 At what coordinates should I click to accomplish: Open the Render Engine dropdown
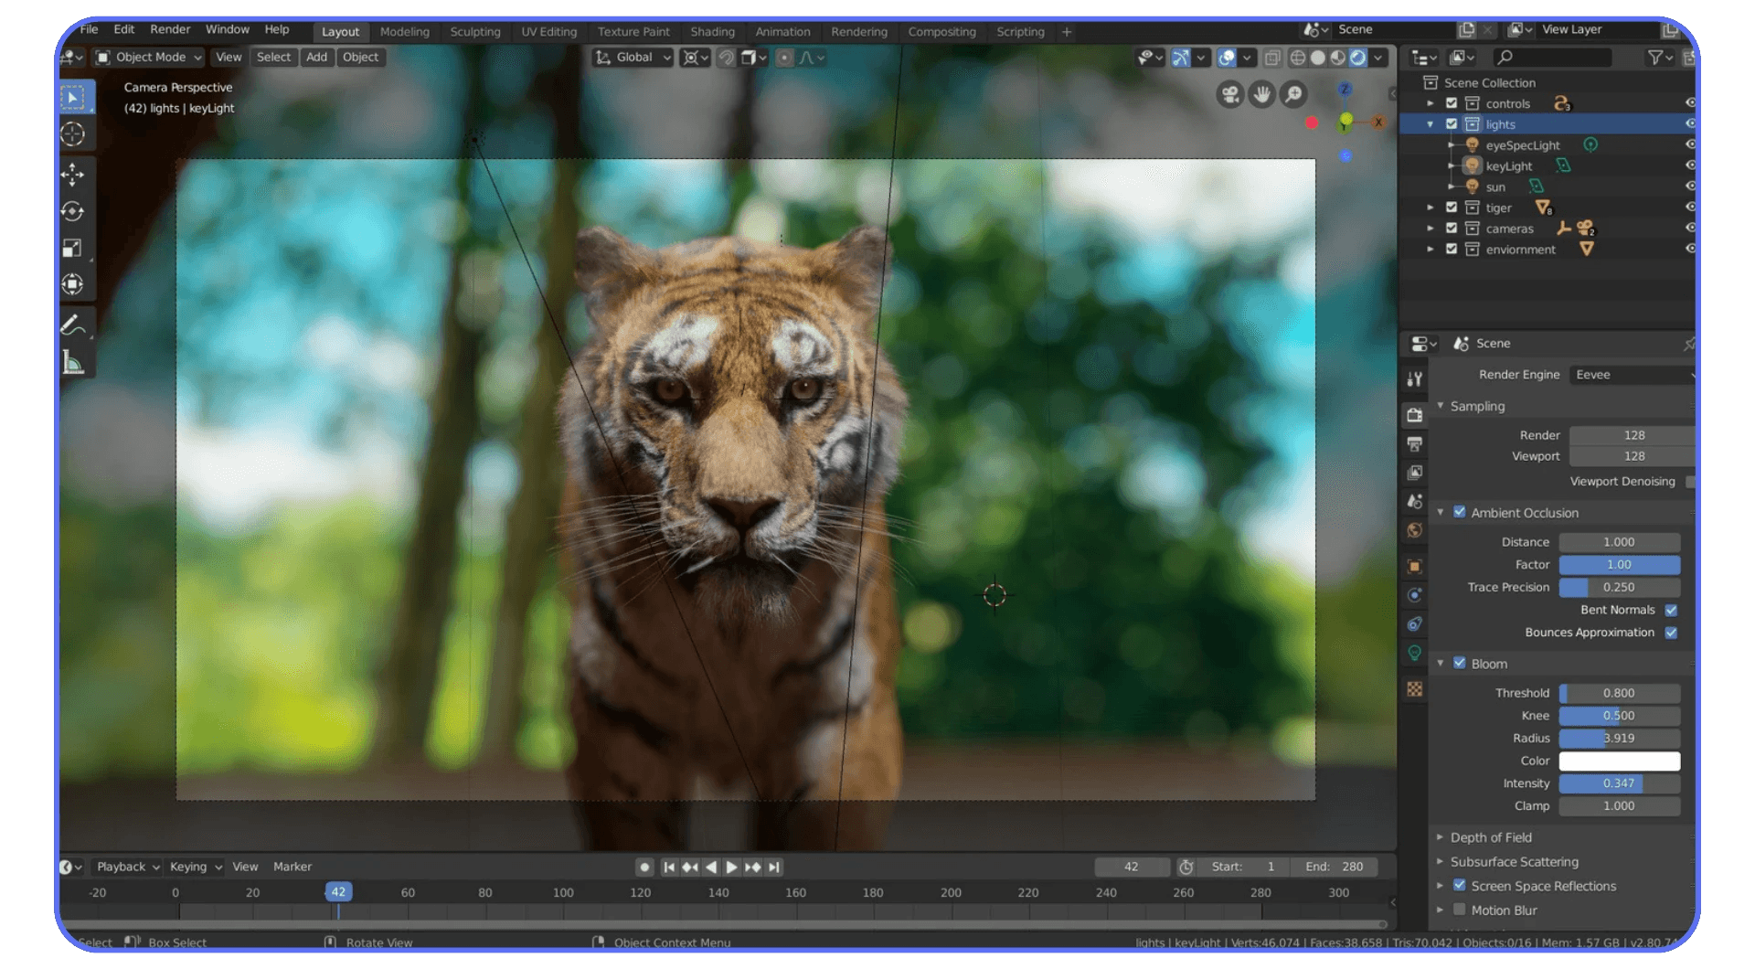1632,375
